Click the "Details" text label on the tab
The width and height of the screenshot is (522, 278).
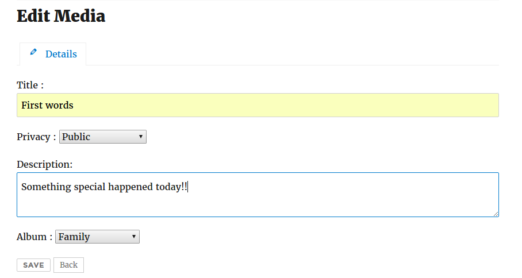[x=61, y=54]
